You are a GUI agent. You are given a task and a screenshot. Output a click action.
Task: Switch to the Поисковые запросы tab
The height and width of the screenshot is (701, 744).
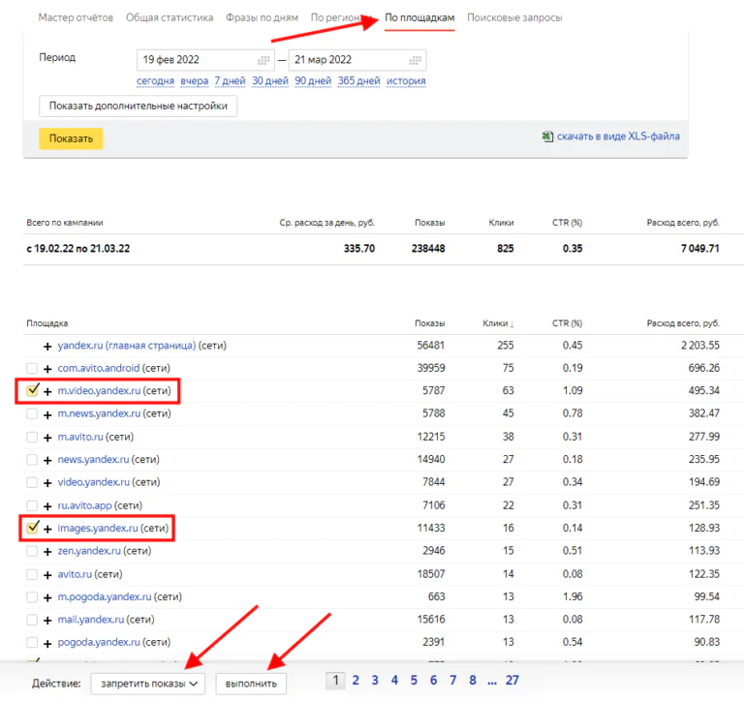(514, 17)
